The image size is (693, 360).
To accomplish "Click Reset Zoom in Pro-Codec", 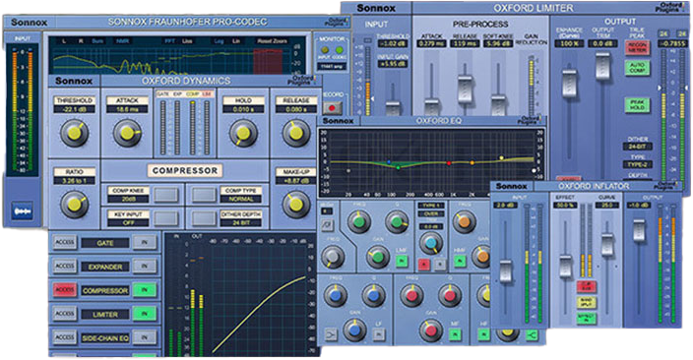I will tap(272, 41).
